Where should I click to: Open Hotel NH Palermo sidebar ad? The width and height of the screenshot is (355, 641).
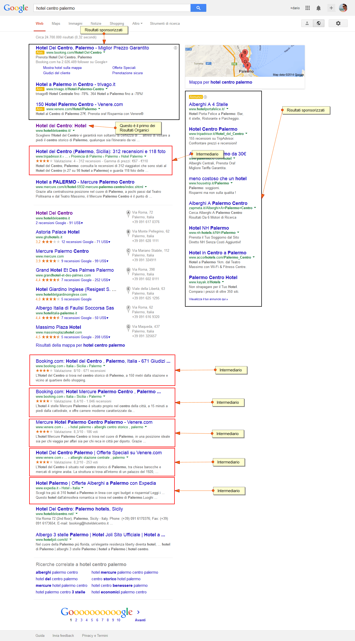[x=209, y=228]
